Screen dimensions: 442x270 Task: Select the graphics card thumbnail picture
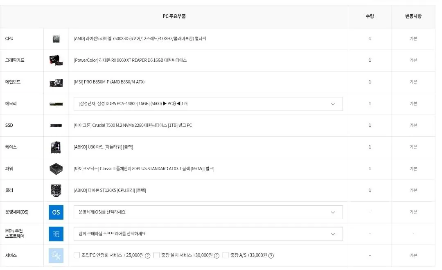click(x=56, y=60)
